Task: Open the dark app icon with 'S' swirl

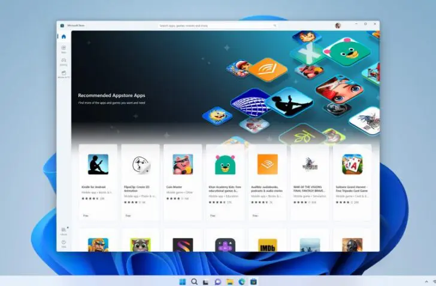Action: (x=183, y=245)
